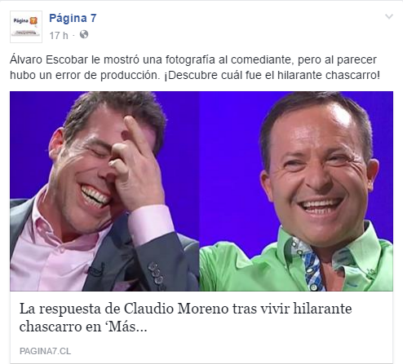Open the La respuesta de Claudio Moreno headline
Screen dimensions: 403x364
point(185,318)
